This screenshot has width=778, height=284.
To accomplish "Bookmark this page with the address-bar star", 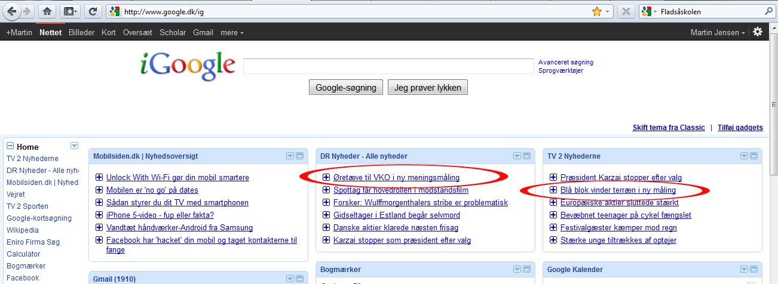I will click(596, 11).
